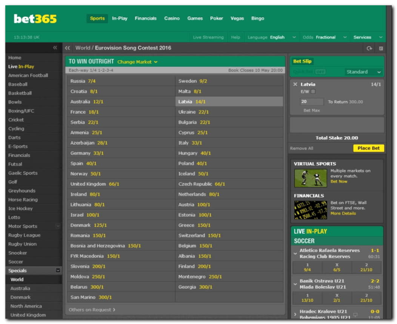This screenshot has width=397, height=324.
Task: Click the 13:13:38 UK time display
Action: [x=26, y=37]
